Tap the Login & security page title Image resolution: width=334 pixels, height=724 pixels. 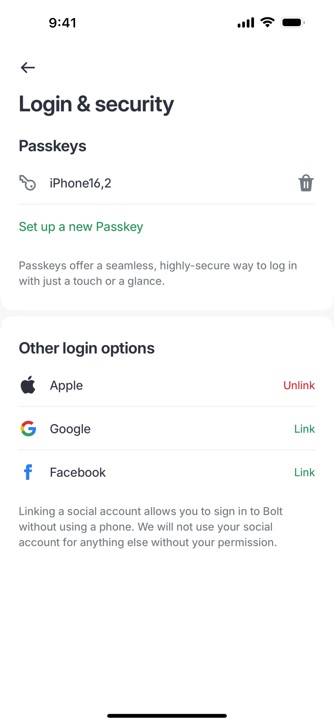point(96,104)
